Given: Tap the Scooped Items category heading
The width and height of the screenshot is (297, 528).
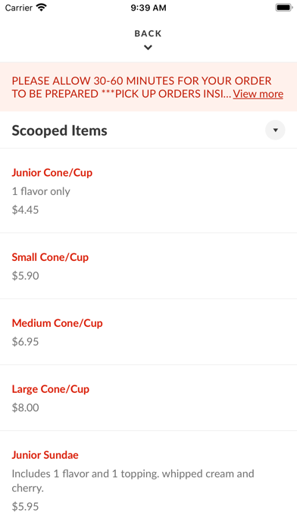Looking at the screenshot, I should tap(60, 130).
